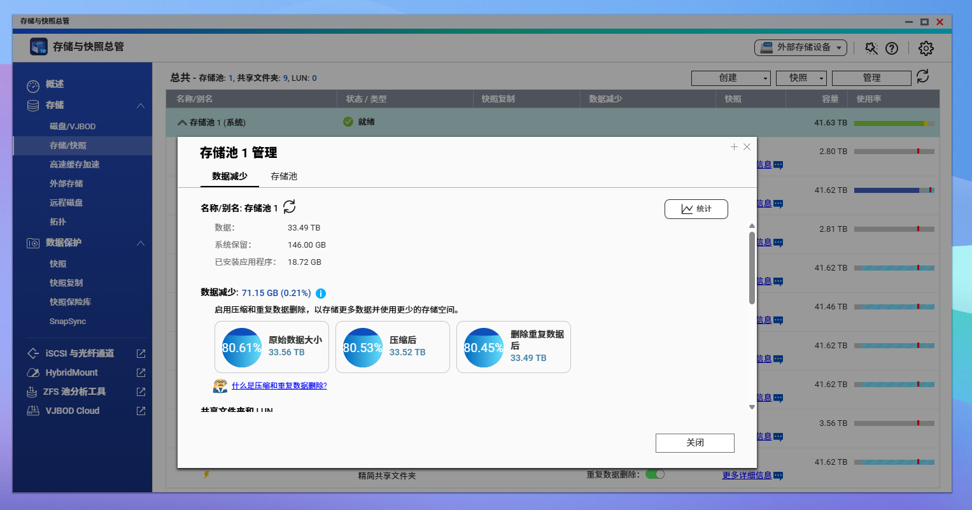
Task: Click the 统计 button
Action: click(696, 209)
